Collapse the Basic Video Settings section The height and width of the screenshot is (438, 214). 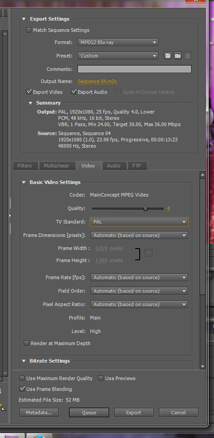pyautogui.click(x=24, y=182)
